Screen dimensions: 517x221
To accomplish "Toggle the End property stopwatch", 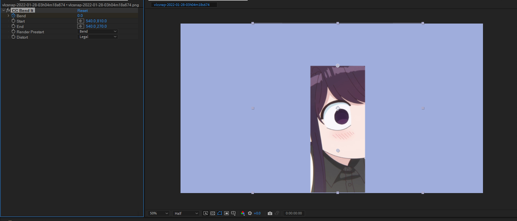I will pyautogui.click(x=13, y=26).
